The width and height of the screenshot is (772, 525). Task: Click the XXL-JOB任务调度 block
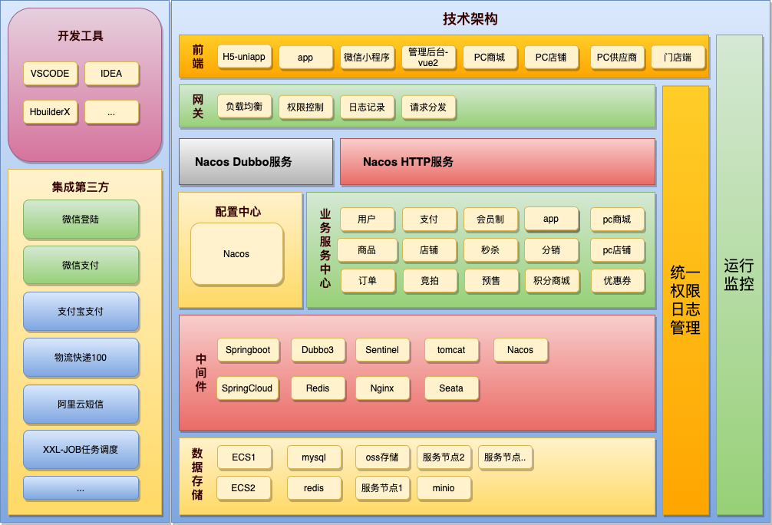(x=81, y=450)
